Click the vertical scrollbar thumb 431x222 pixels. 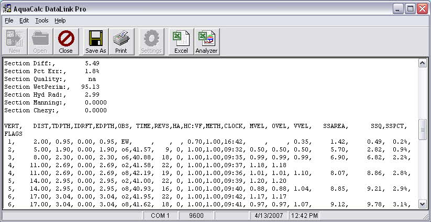click(x=423, y=130)
